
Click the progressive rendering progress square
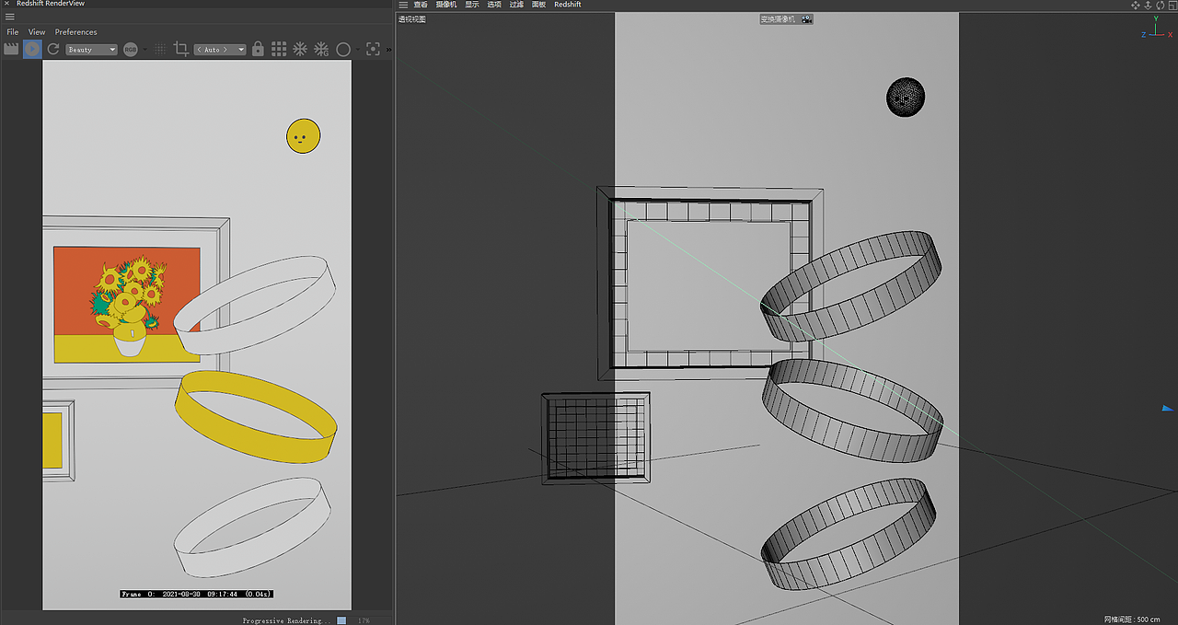(x=342, y=620)
